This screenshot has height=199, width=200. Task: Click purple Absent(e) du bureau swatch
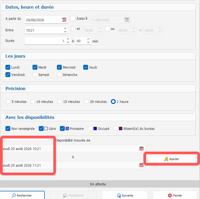pos(121,128)
